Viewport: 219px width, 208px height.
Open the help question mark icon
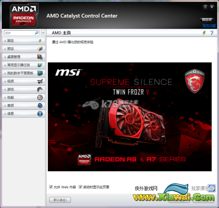212,33
